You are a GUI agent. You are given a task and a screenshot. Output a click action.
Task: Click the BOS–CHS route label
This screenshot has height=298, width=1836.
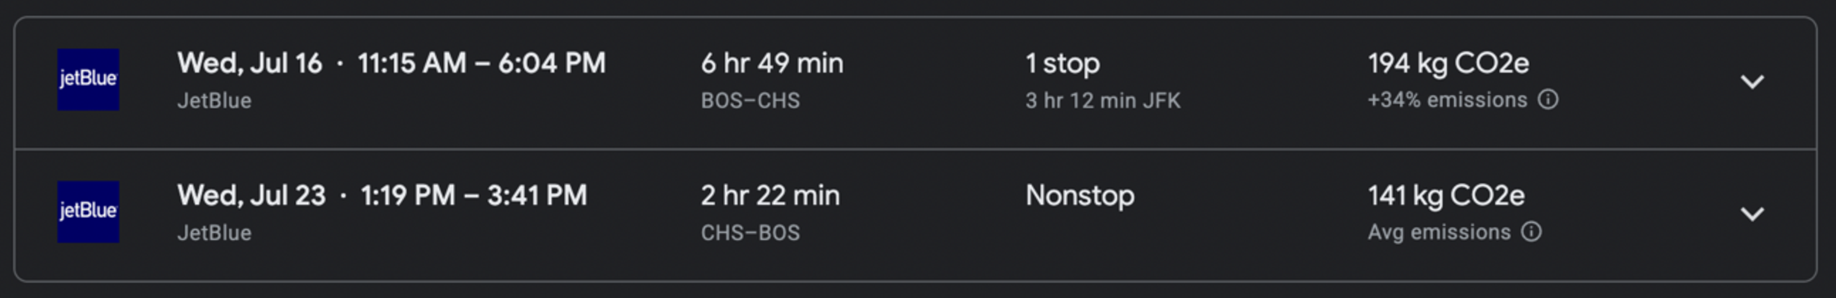tap(750, 100)
